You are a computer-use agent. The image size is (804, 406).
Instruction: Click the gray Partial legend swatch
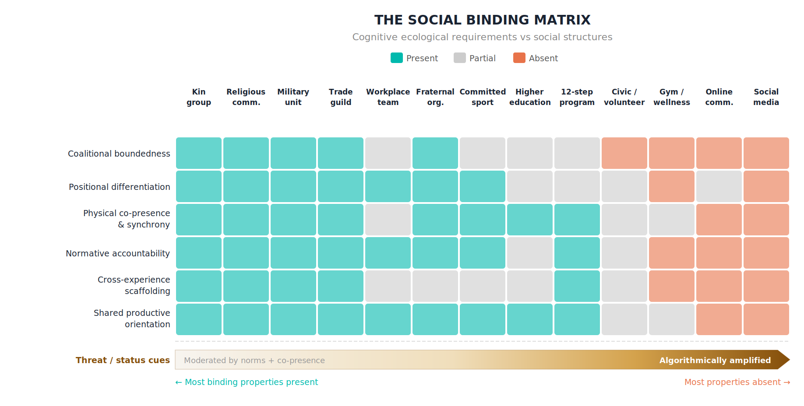(x=459, y=58)
